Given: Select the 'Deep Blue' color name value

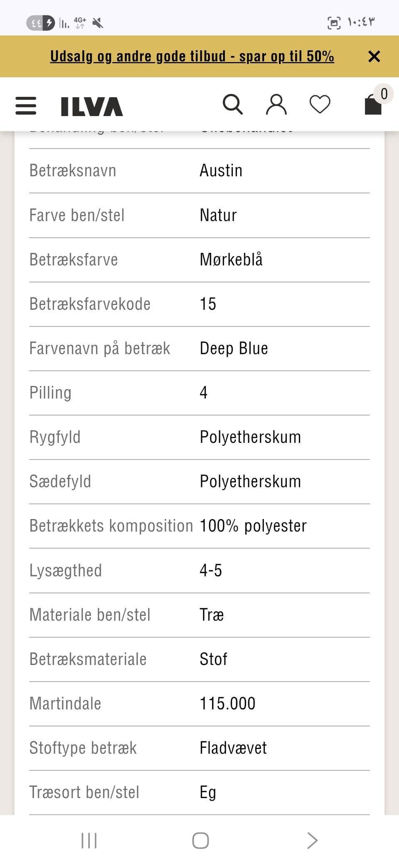Looking at the screenshot, I should [234, 348].
